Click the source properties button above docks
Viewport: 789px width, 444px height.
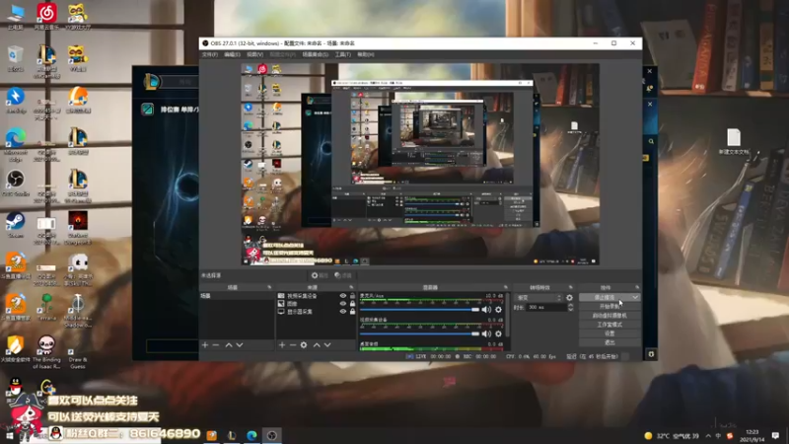320,275
